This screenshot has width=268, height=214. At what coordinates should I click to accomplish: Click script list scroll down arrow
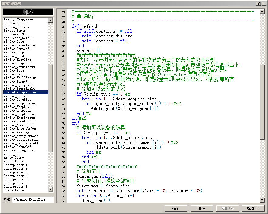point(50,189)
